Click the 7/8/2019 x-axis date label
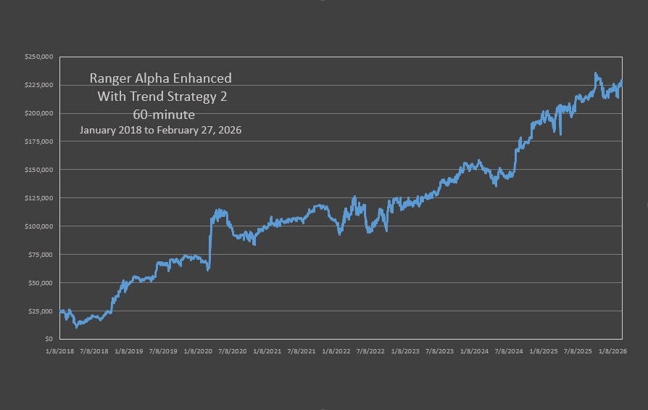This screenshot has height=410, width=648. (x=163, y=351)
